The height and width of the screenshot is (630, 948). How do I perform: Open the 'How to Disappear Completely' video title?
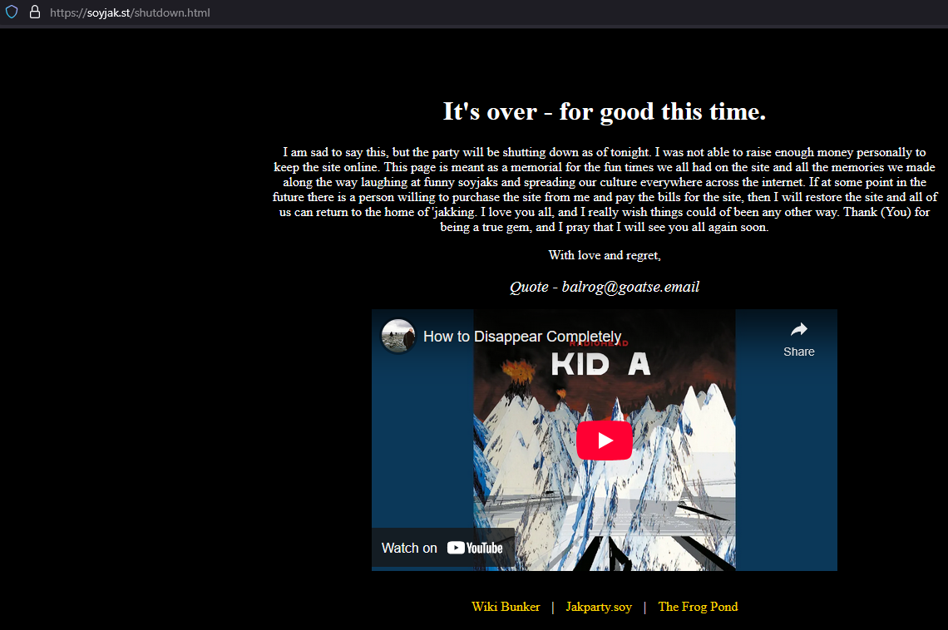point(522,337)
